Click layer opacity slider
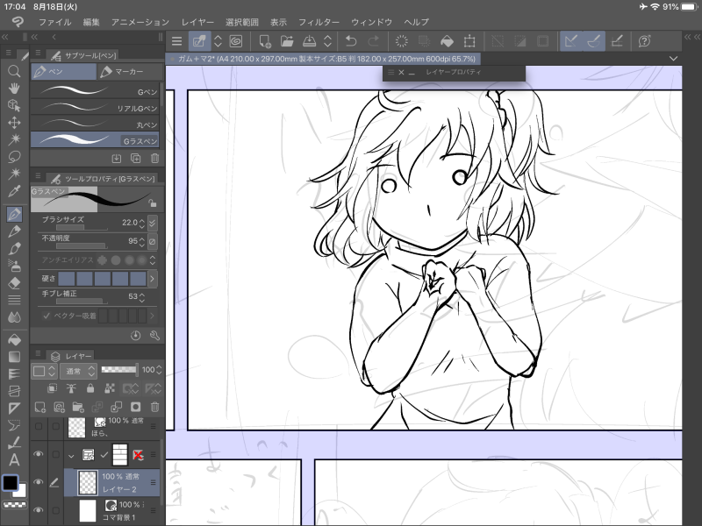 coord(119,369)
